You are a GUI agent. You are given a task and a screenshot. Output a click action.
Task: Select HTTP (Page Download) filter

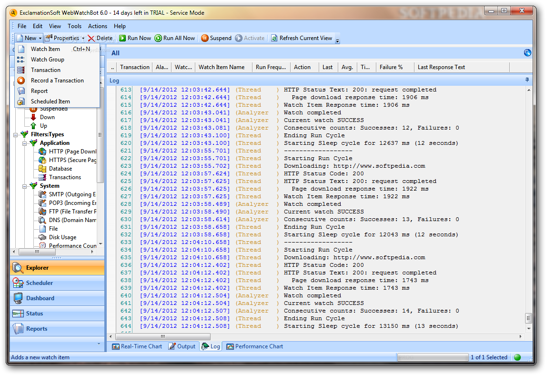pyautogui.click(x=72, y=151)
